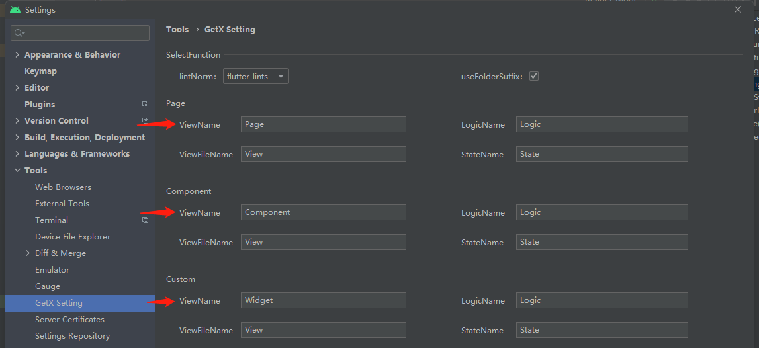The height and width of the screenshot is (348, 759).
Task: Go to Tools in the breadcrumb
Action: click(x=177, y=29)
